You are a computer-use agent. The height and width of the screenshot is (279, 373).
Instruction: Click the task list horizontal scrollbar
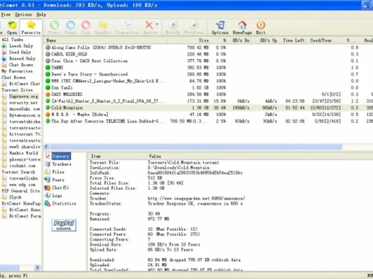coord(196,146)
